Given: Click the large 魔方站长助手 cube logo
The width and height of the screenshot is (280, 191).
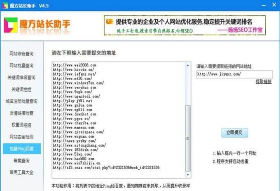Looking at the screenshot, I should click(11, 25).
